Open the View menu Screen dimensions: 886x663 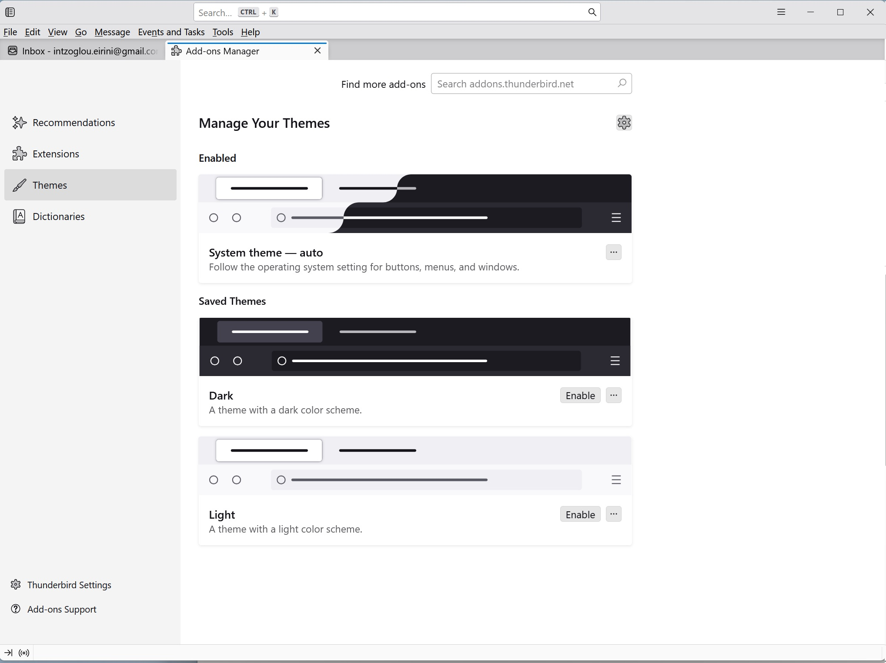tap(57, 32)
